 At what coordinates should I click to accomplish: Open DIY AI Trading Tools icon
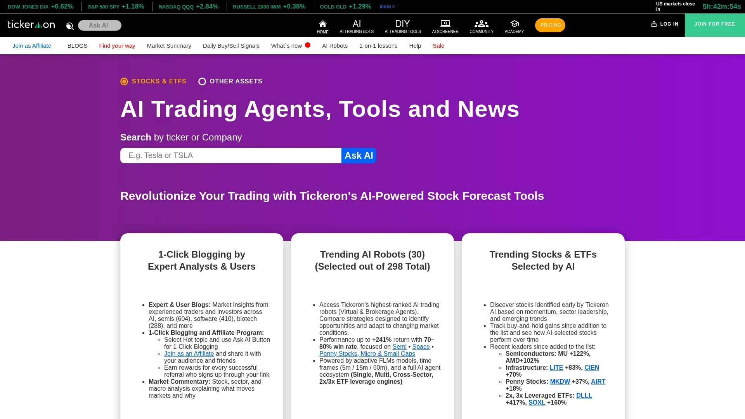pos(402,24)
